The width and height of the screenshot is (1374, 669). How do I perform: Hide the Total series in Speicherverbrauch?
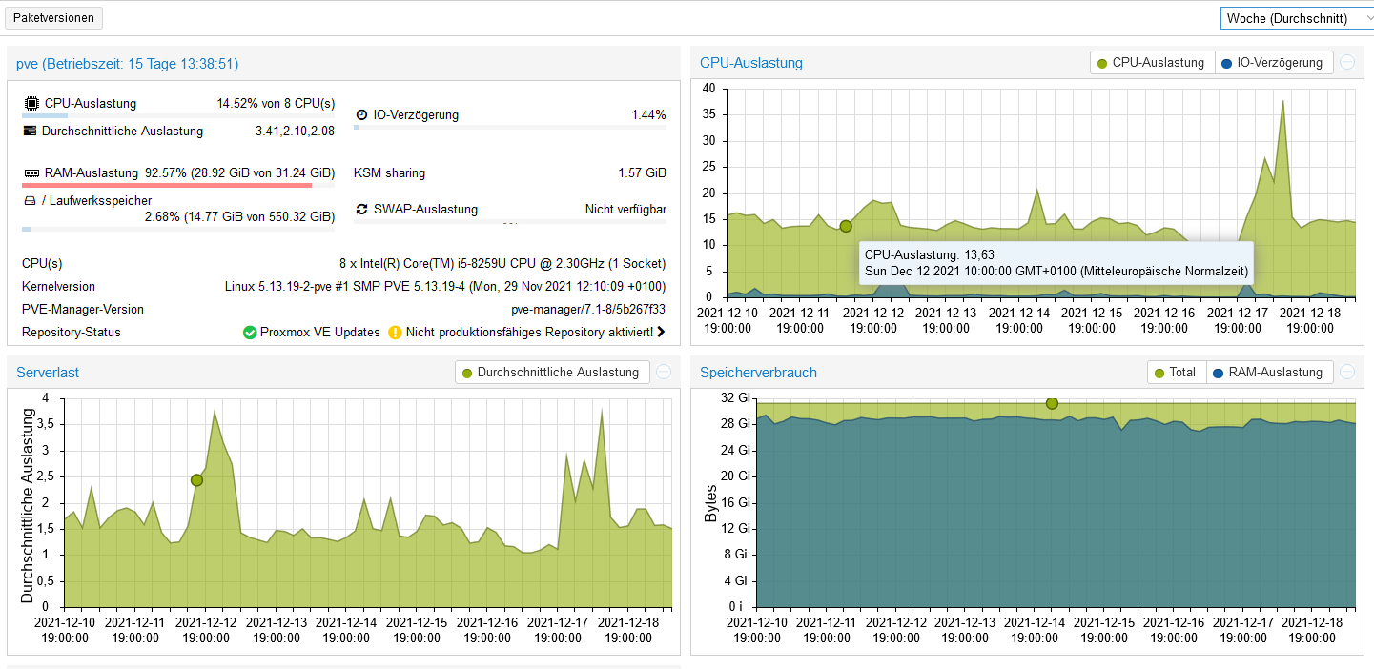pos(1176,373)
